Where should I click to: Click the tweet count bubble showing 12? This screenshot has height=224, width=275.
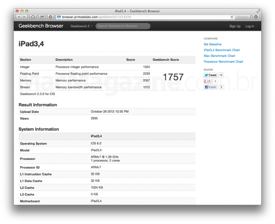pos(221,75)
